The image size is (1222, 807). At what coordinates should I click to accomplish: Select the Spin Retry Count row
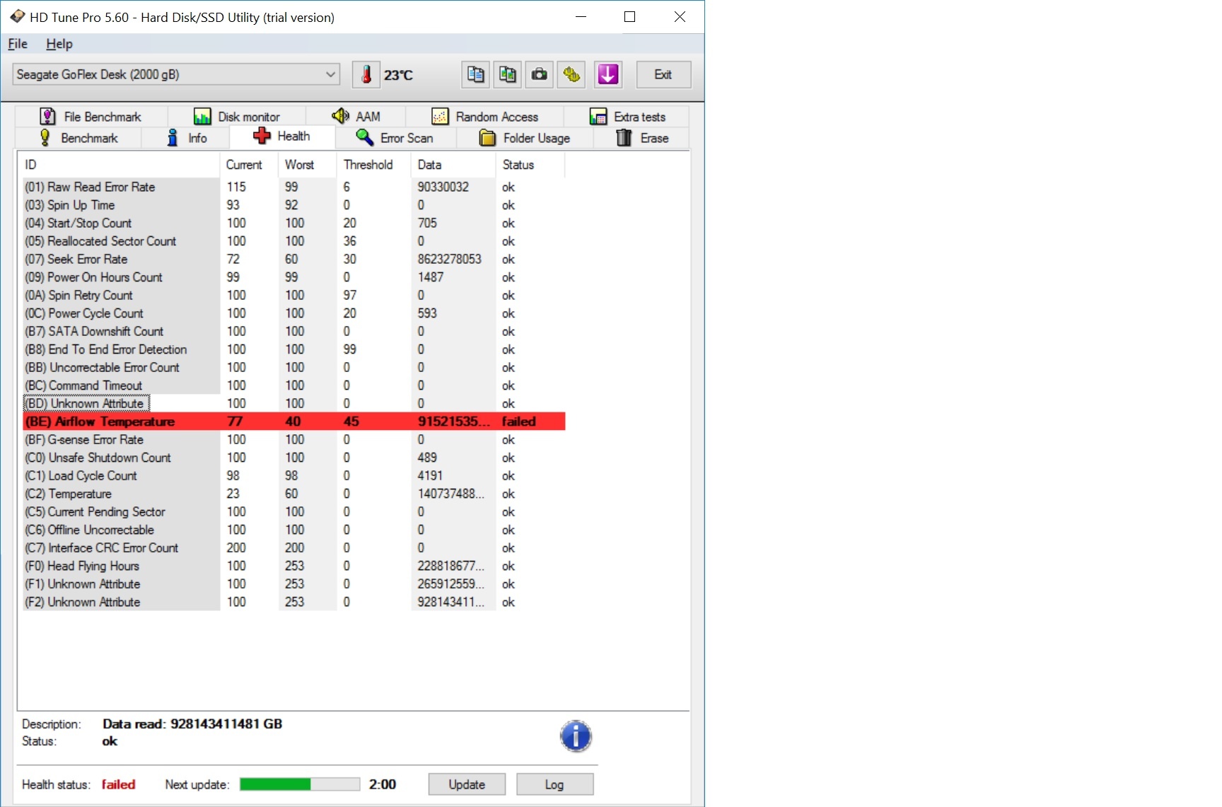294,296
